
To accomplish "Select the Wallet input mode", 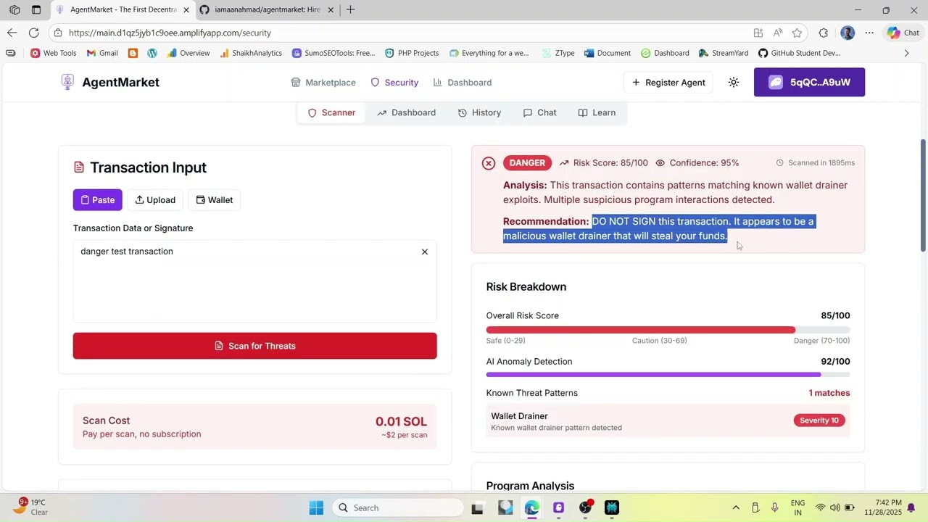I will 214,200.
